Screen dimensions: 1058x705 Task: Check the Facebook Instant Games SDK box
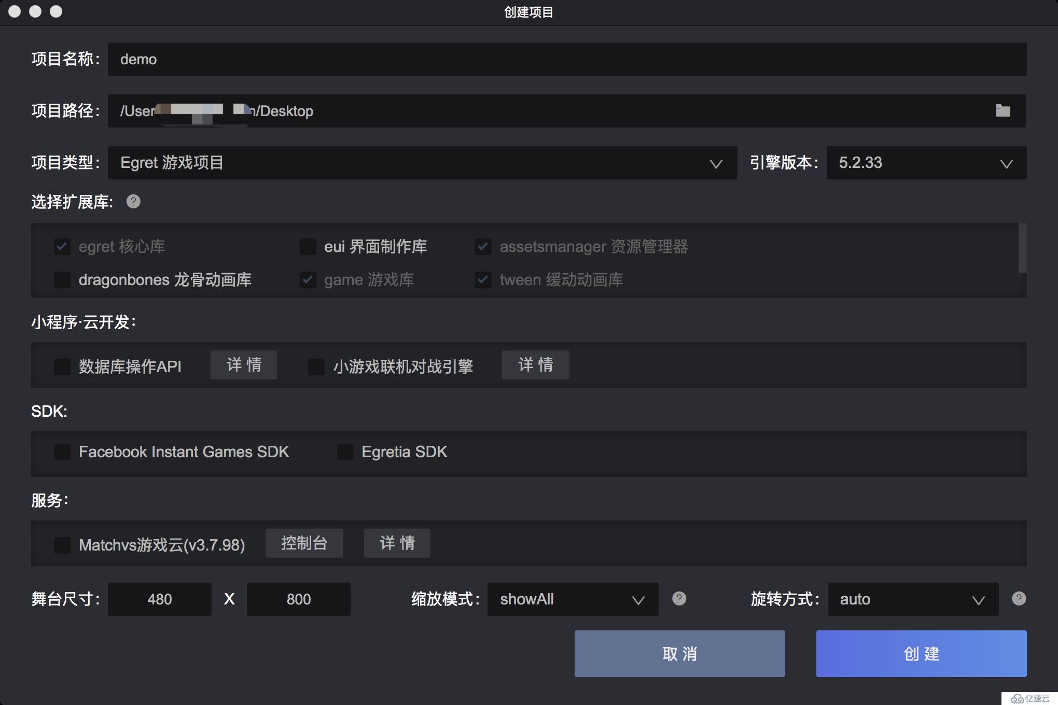[62, 452]
